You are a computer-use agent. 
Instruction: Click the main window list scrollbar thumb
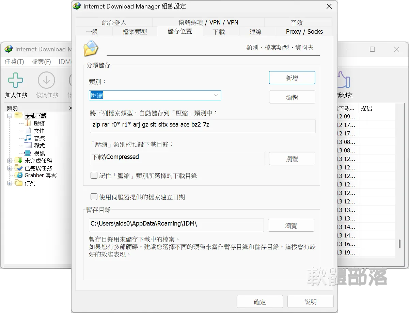coord(399,244)
